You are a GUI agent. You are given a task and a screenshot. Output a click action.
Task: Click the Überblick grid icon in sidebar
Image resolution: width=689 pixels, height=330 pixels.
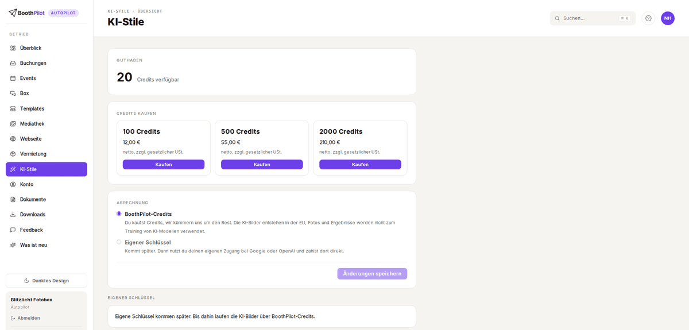click(x=13, y=48)
